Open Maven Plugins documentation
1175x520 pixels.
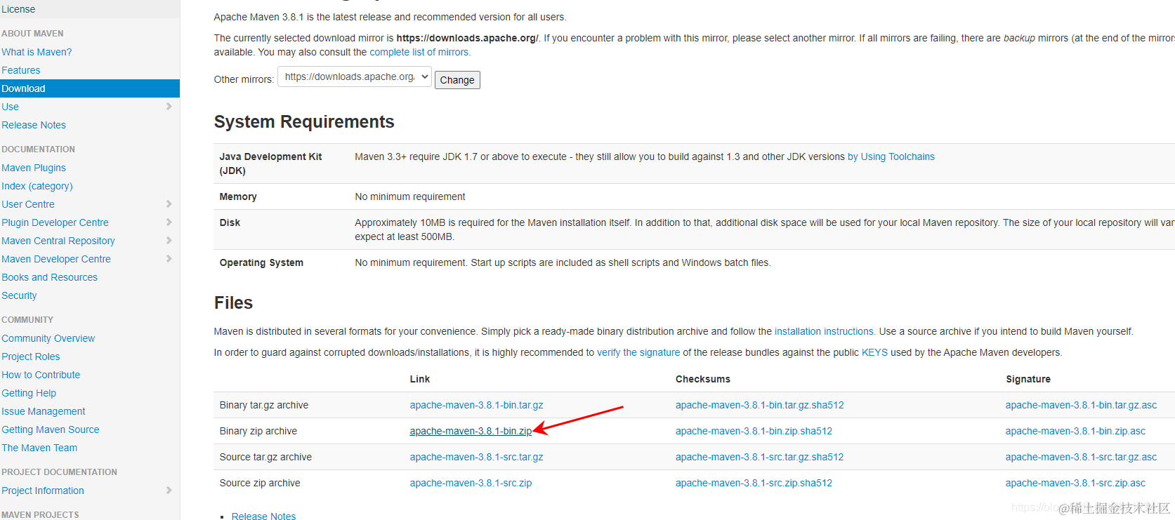[34, 168]
